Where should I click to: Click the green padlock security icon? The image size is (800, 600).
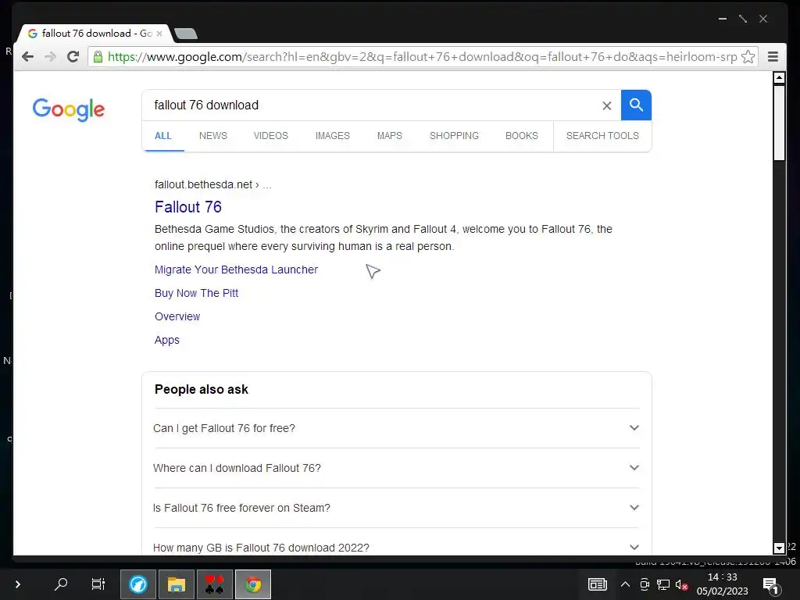click(98, 56)
